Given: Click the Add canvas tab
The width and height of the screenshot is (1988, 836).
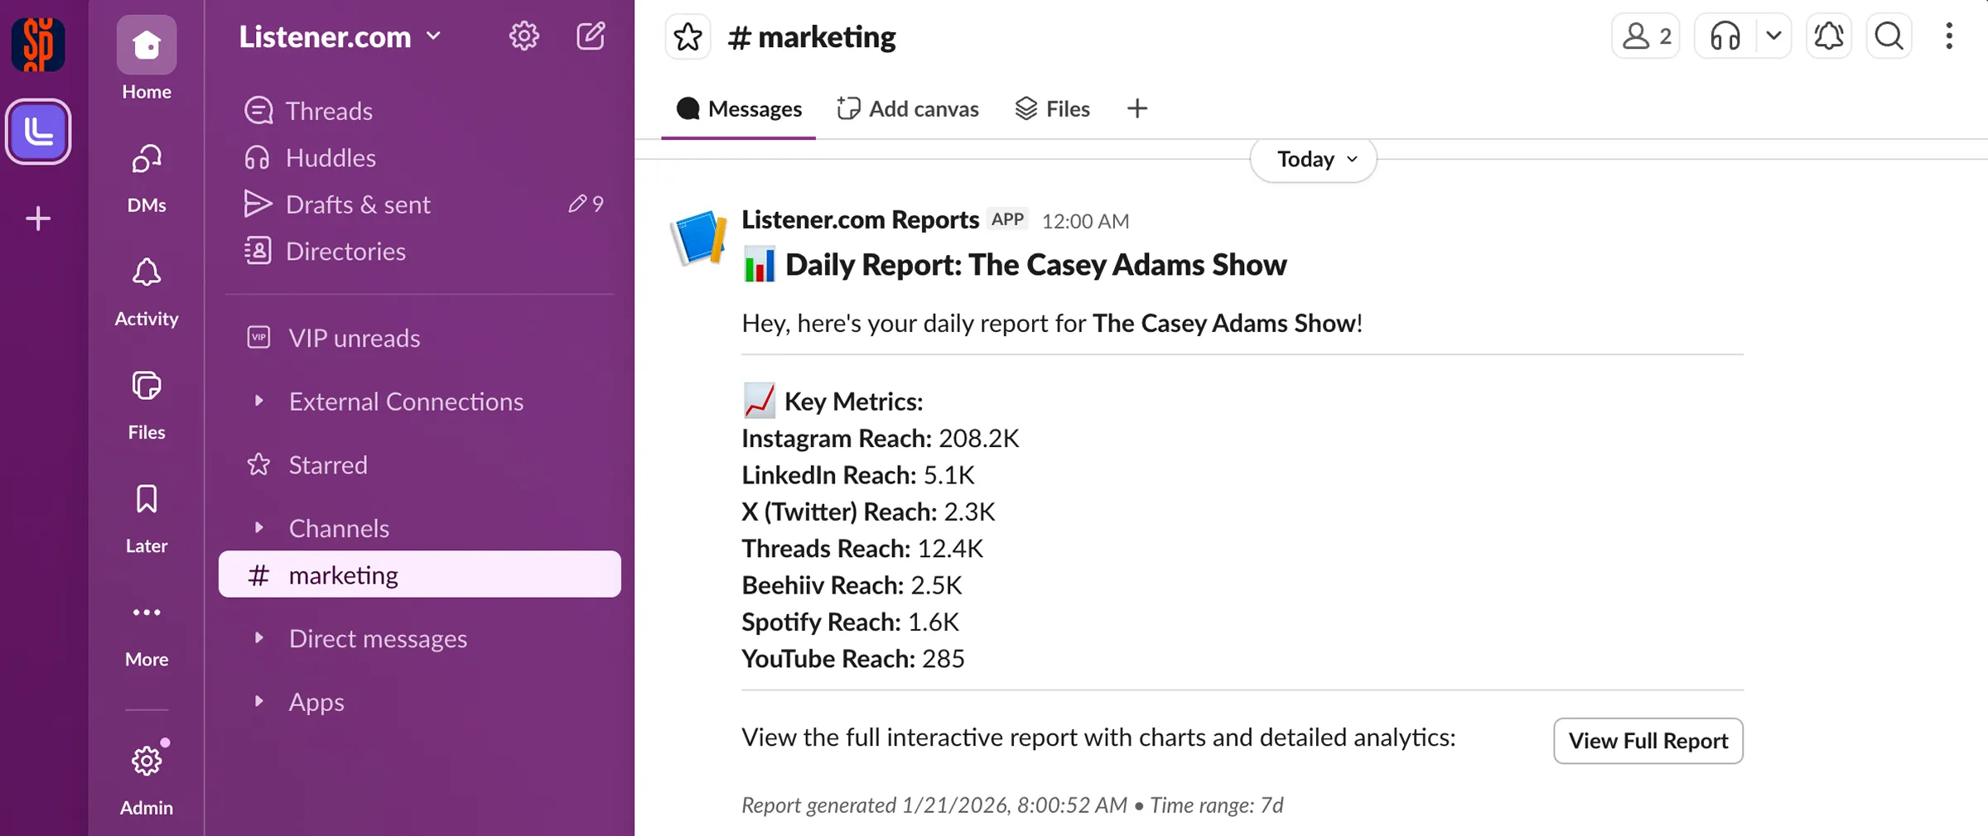Looking at the screenshot, I should point(908,108).
